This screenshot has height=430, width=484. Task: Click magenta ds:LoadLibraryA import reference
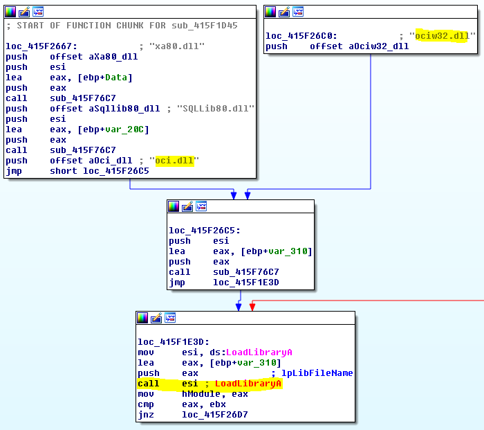click(x=251, y=352)
